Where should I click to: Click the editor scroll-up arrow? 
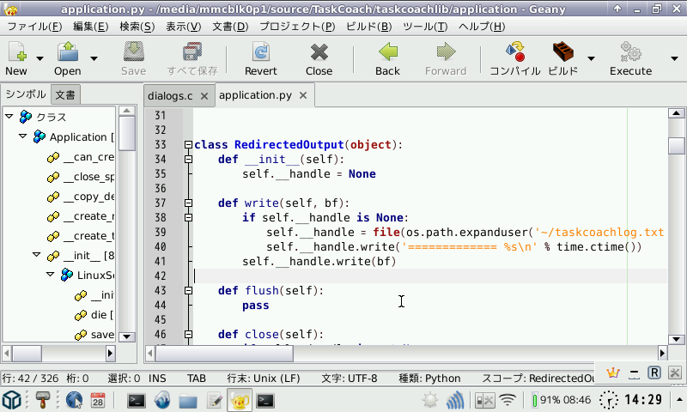click(677, 113)
